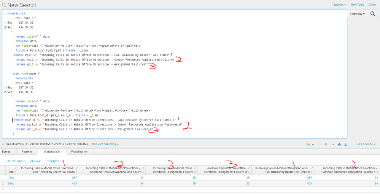Stop the search job
The width and height of the screenshot is (380, 194).
(326, 144)
